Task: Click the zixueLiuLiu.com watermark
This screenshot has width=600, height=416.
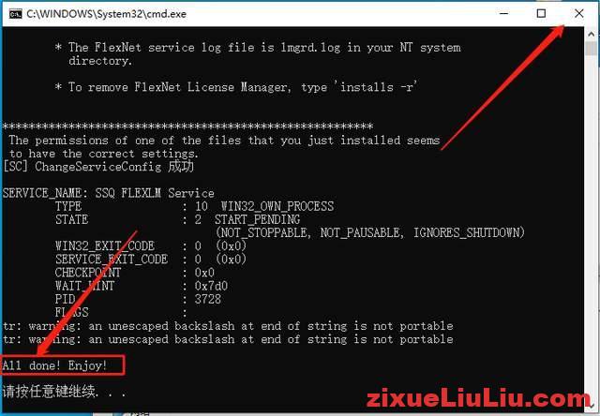Action: coord(478,399)
